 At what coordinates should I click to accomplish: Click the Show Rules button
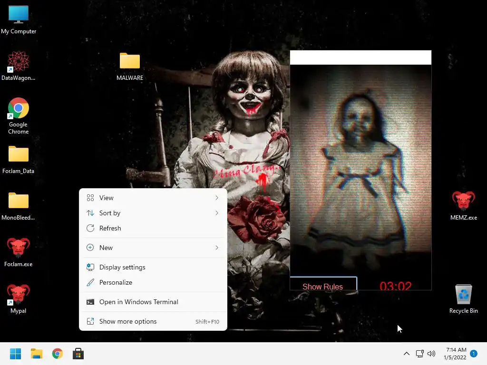point(323,284)
